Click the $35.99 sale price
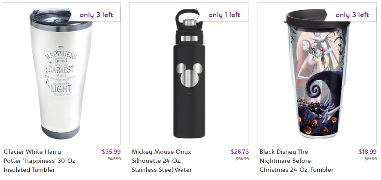 coord(111,152)
